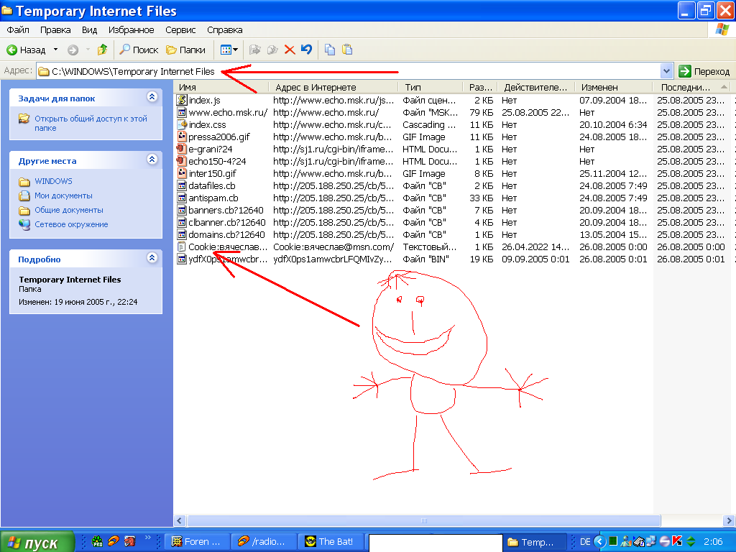The height and width of the screenshot is (552, 736).
Task: Open the Вид menu
Action: (x=89, y=30)
